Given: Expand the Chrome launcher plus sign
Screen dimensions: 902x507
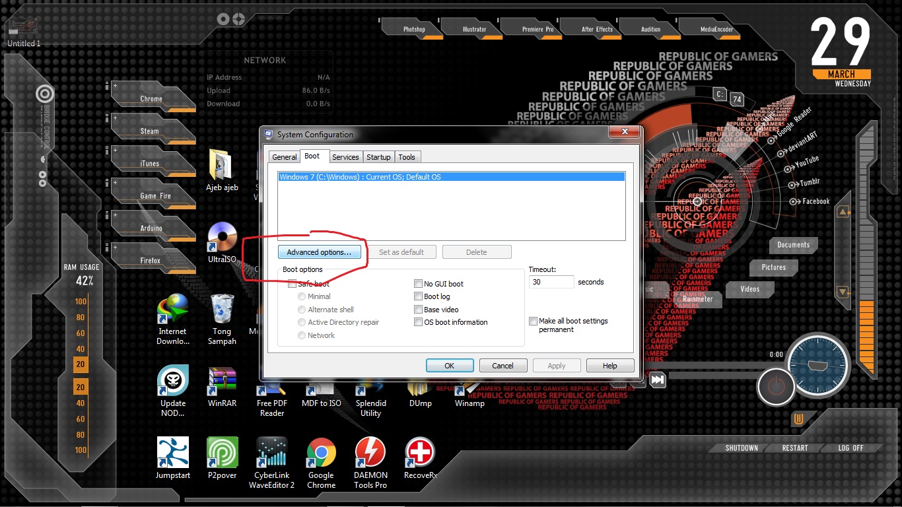Looking at the screenshot, I should point(115,86).
